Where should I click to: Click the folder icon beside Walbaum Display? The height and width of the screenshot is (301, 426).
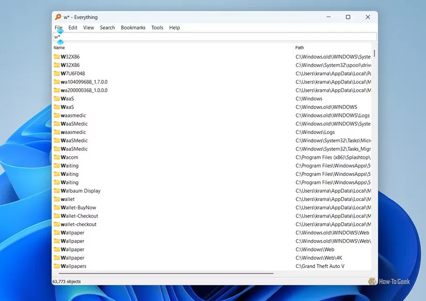click(x=57, y=190)
